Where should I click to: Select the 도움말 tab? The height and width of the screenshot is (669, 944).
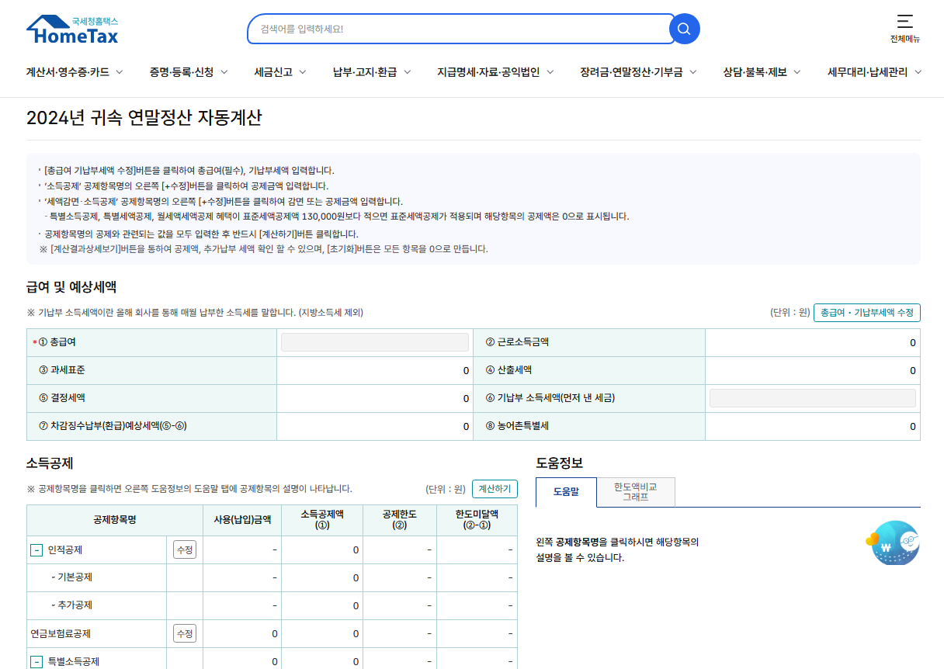(x=564, y=491)
